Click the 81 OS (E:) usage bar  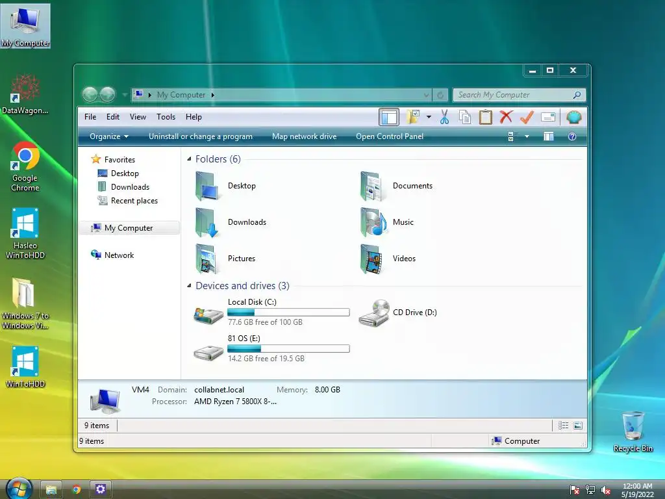click(x=288, y=349)
